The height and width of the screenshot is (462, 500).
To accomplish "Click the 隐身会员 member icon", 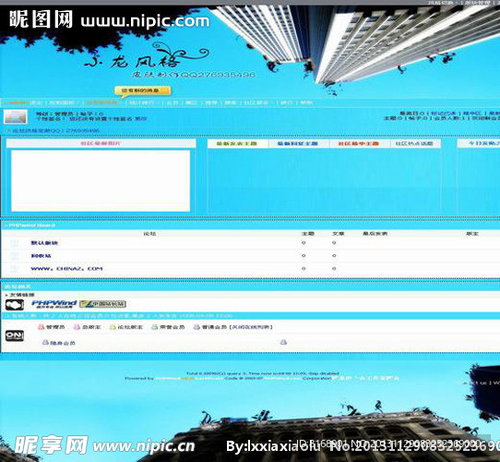I will [45, 342].
